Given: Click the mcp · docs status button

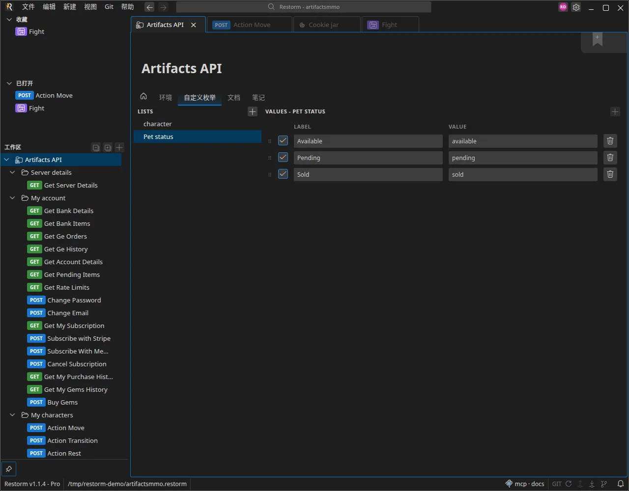Looking at the screenshot, I should click(525, 484).
